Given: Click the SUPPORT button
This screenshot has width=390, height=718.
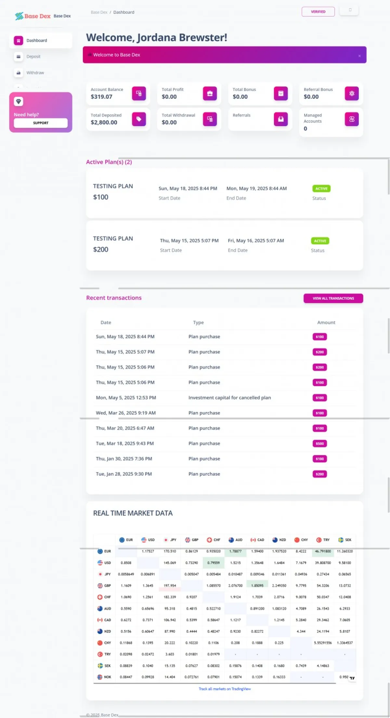Looking at the screenshot, I should (x=41, y=123).
